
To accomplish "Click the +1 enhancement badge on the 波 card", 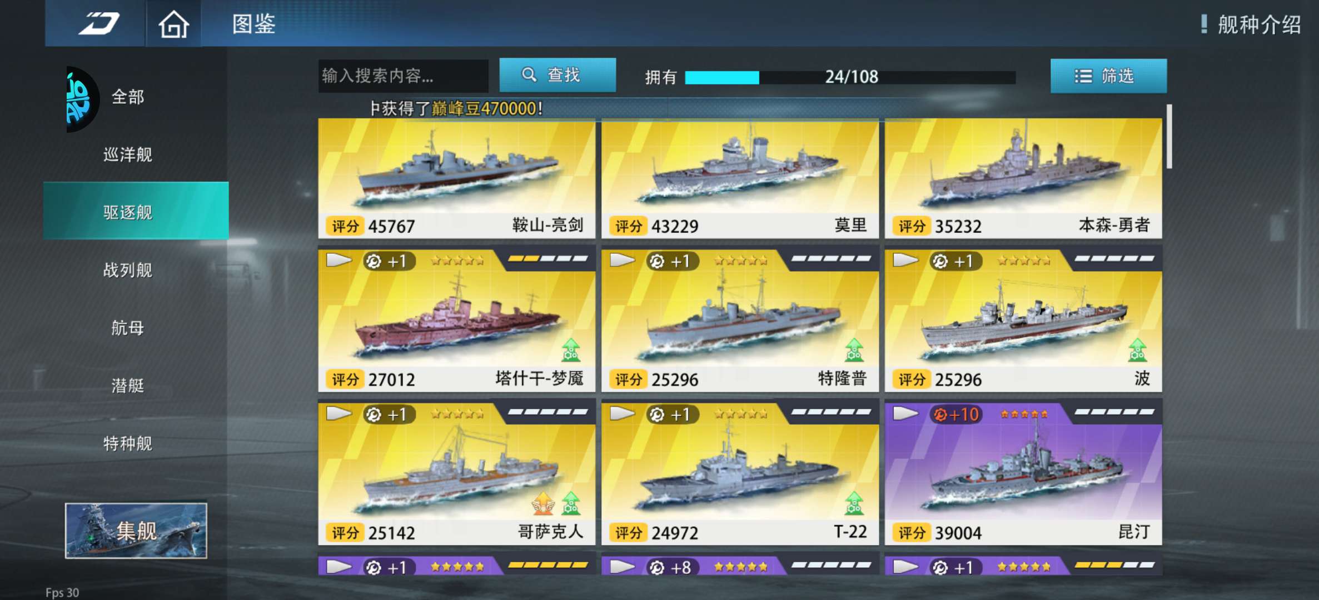I will 956,261.
